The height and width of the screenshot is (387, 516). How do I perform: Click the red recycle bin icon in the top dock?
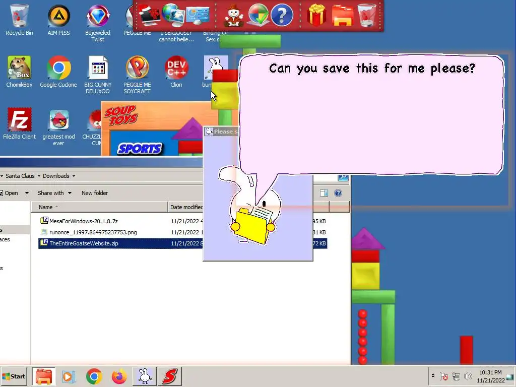coord(367,15)
